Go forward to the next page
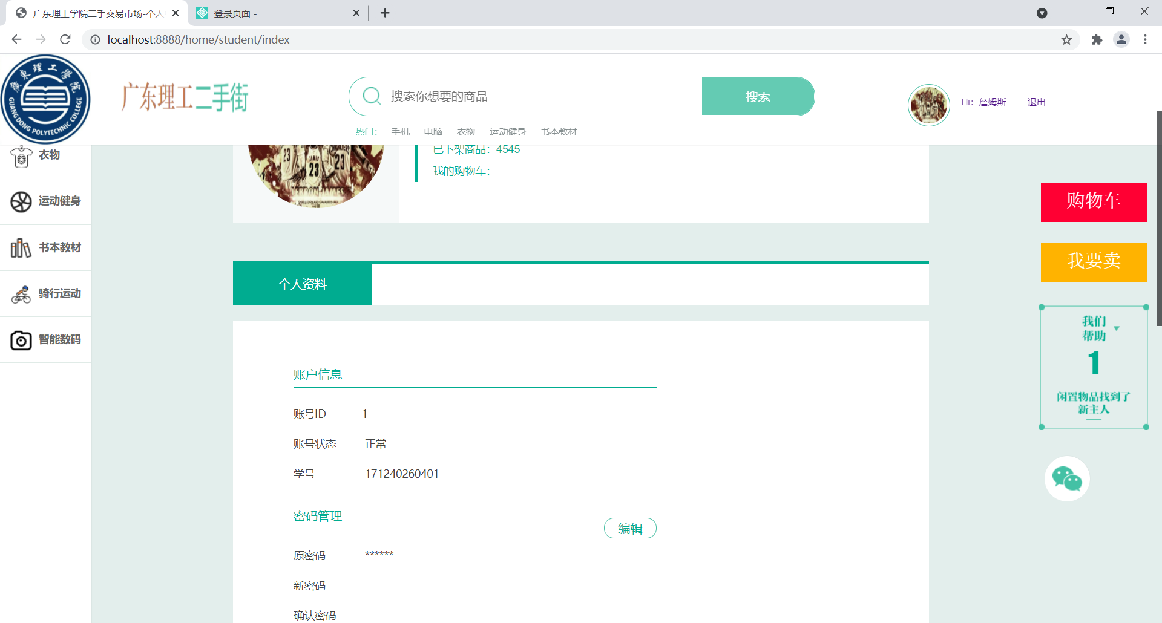Screen dimensions: 1162x623 [x=41, y=39]
